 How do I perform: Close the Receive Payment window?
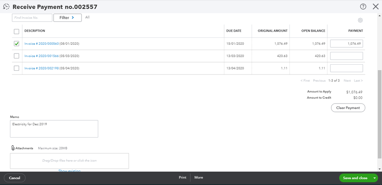click(375, 6)
